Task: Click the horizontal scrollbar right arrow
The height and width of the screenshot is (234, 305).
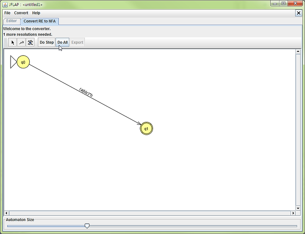Action: (x=293, y=213)
